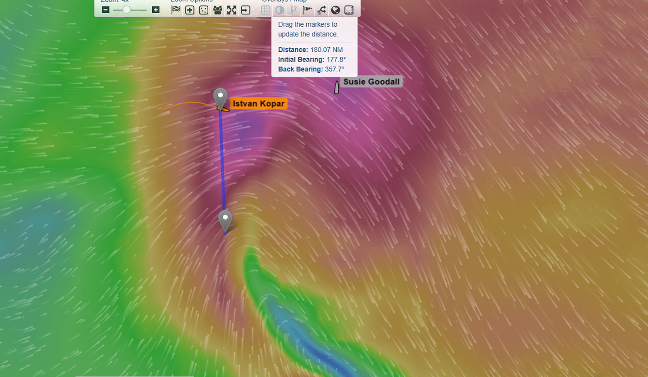Click the zoom level slider handle
The height and width of the screenshot is (377, 648).
(127, 10)
